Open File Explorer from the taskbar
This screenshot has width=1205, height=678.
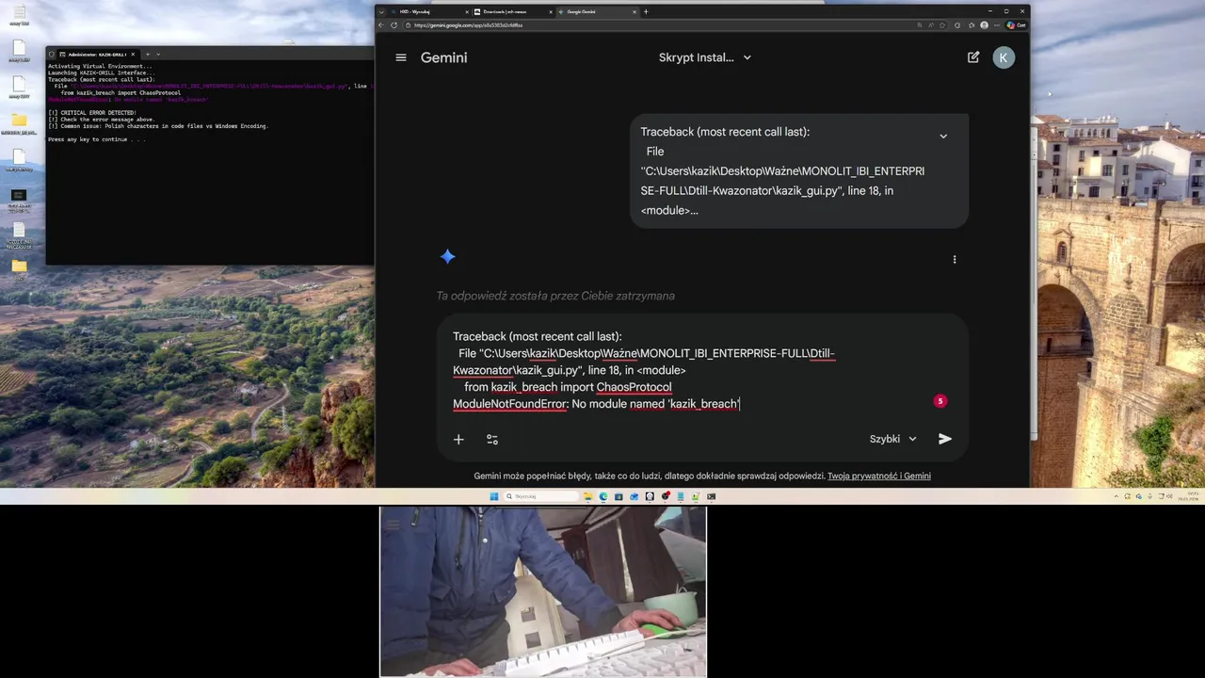click(x=588, y=496)
